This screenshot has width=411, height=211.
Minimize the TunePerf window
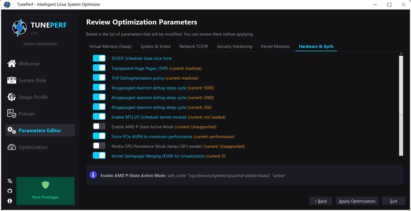(376, 4)
